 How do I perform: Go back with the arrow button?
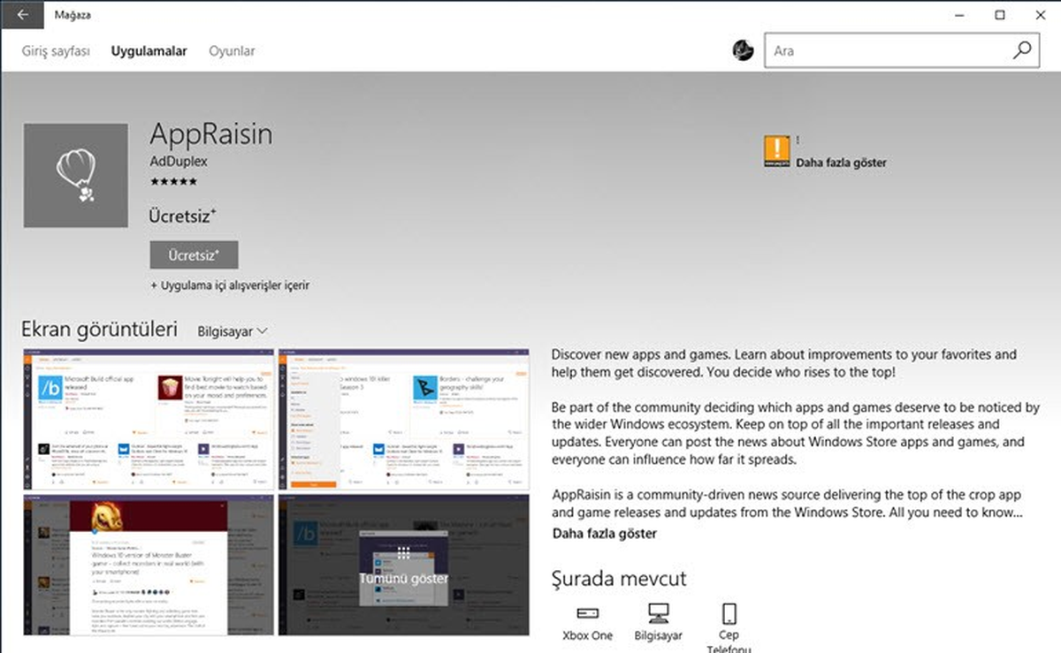[21, 15]
